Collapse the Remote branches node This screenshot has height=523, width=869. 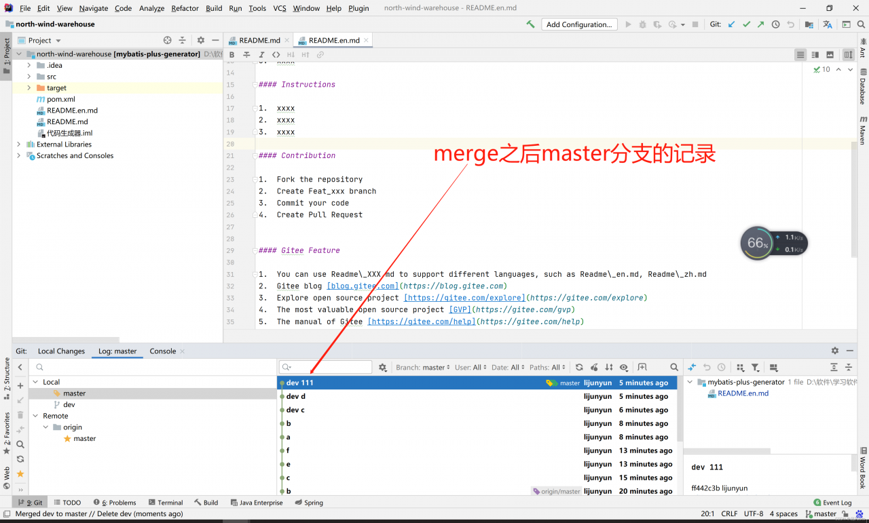click(x=36, y=416)
